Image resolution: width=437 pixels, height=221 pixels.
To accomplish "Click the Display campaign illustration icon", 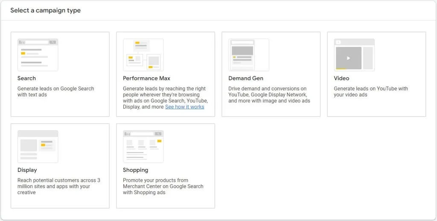I will pyautogui.click(x=38, y=147).
